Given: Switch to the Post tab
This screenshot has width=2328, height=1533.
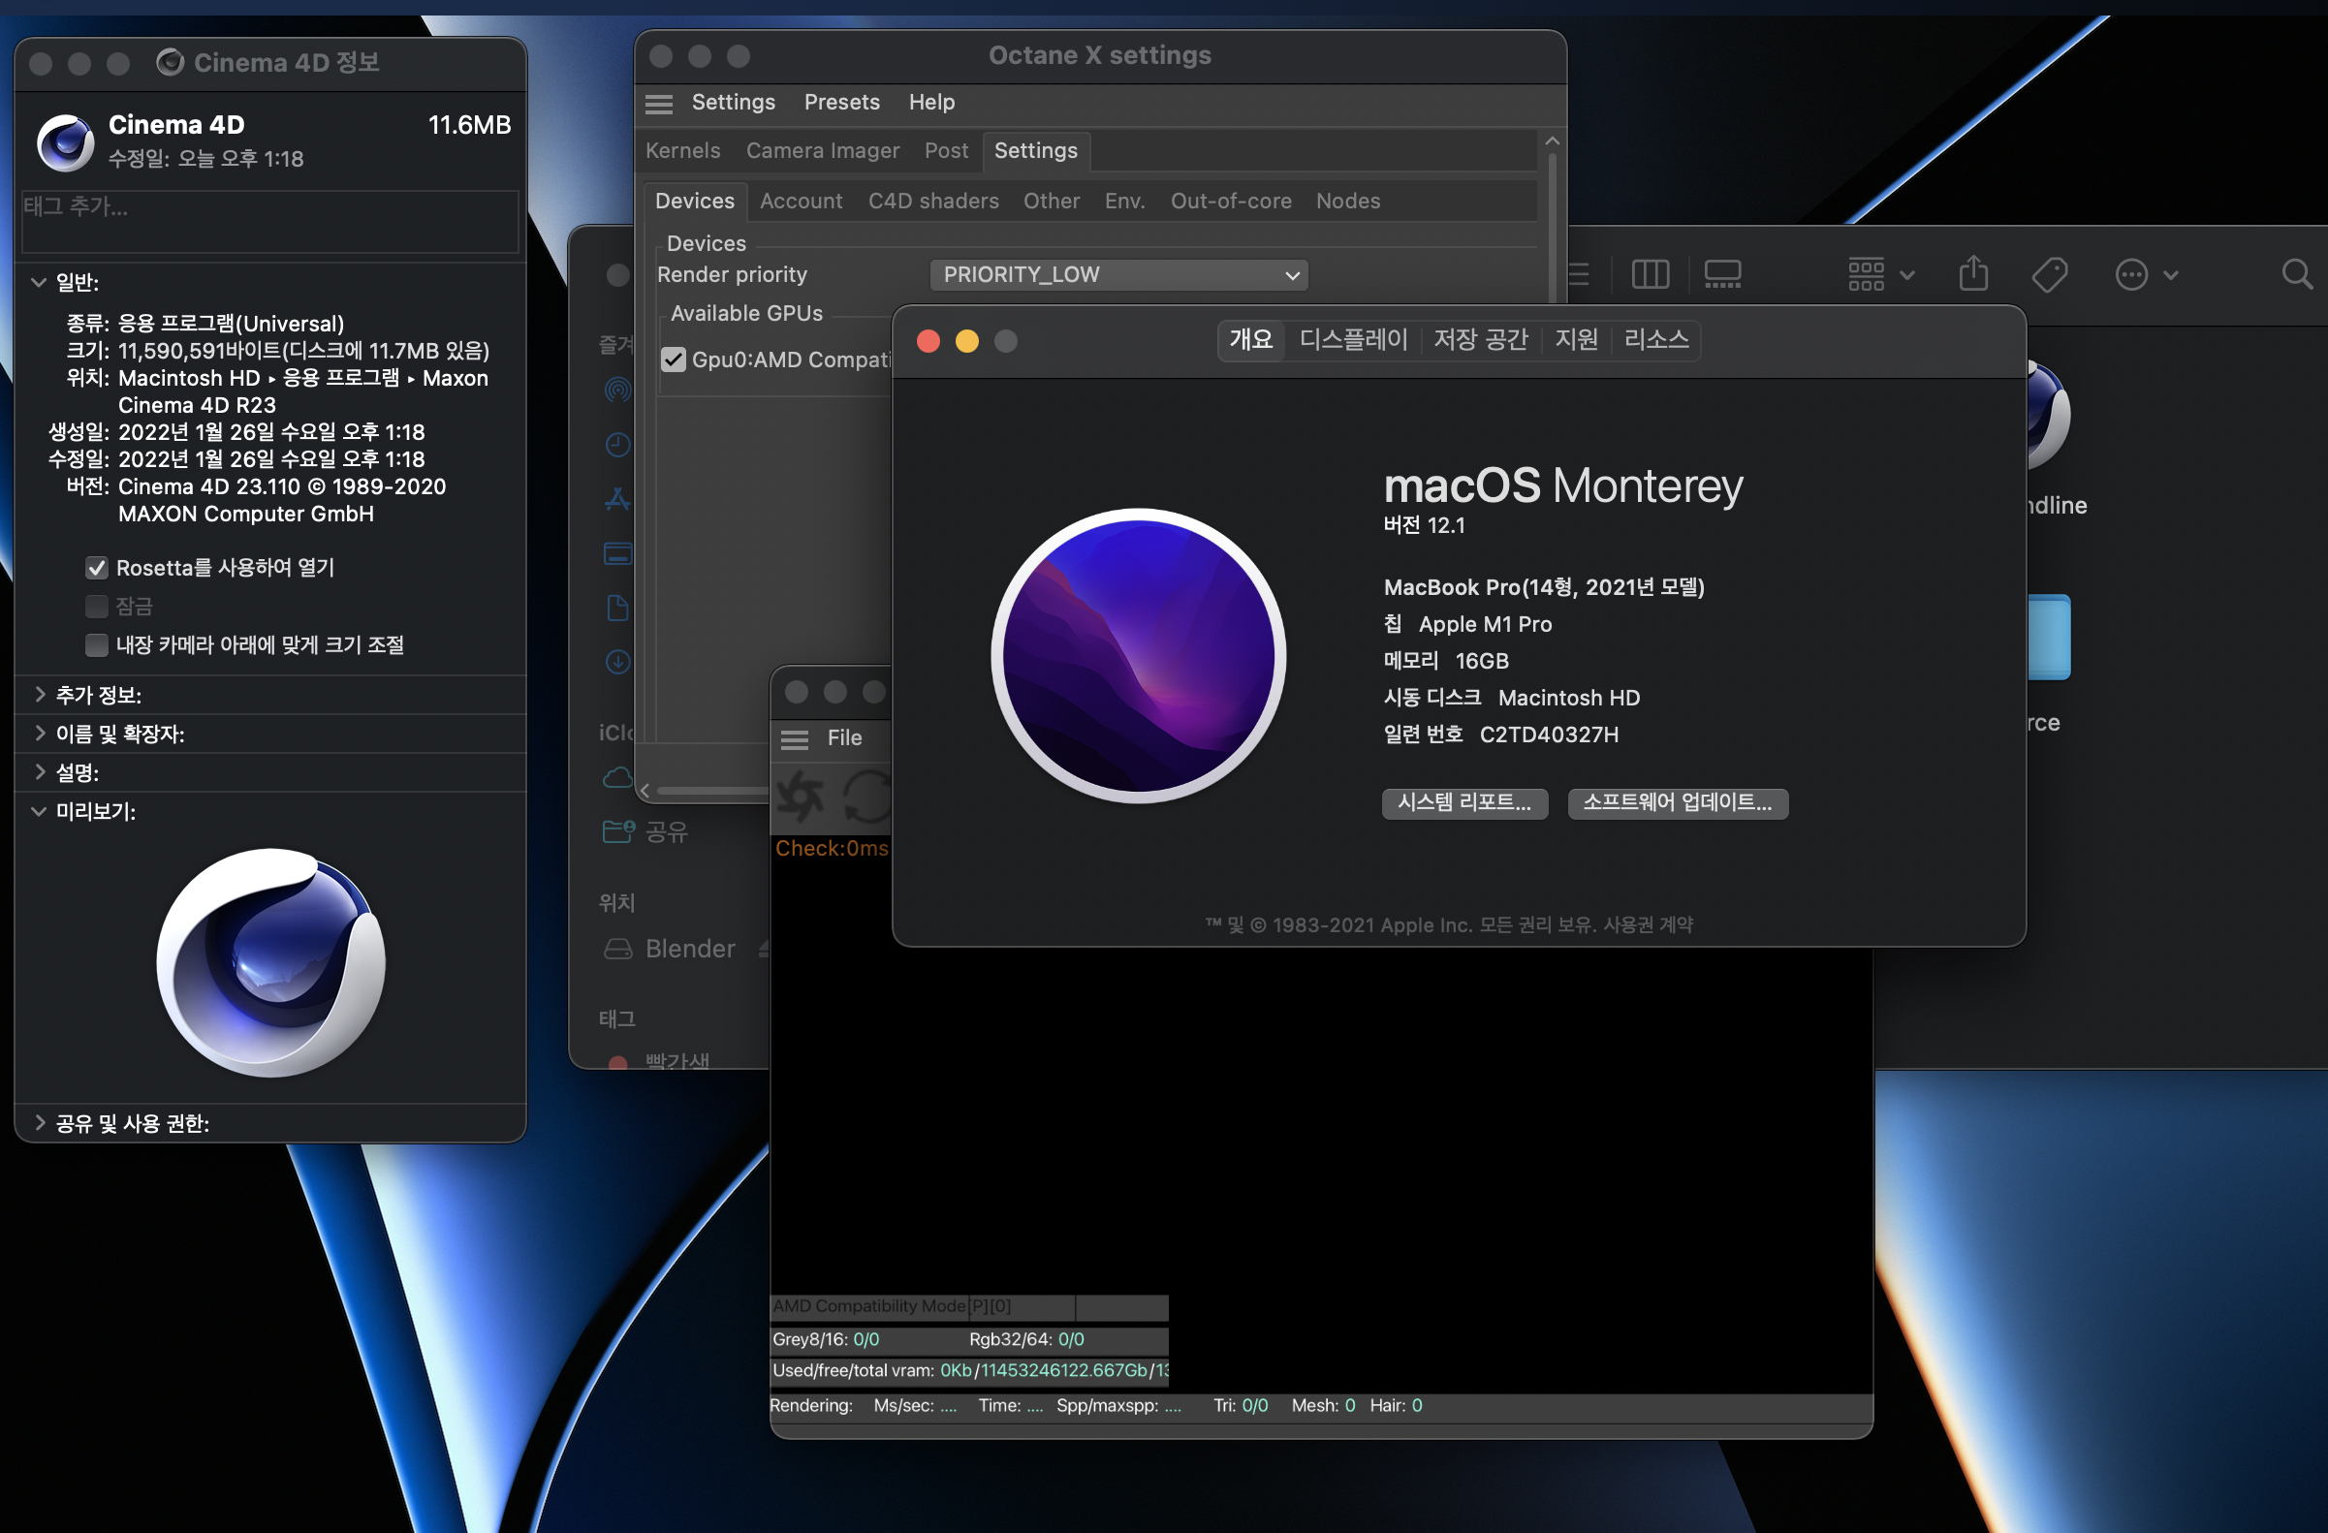Looking at the screenshot, I should [x=946, y=150].
